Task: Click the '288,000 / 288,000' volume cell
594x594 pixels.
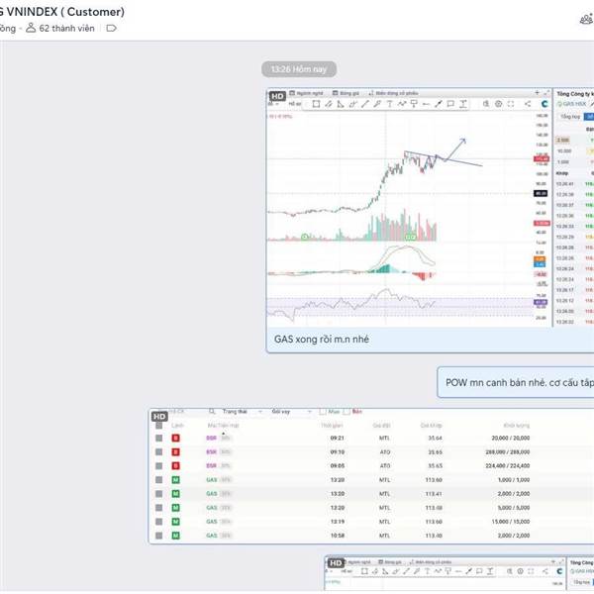Action: pyautogui.click(x=508, y=452)
